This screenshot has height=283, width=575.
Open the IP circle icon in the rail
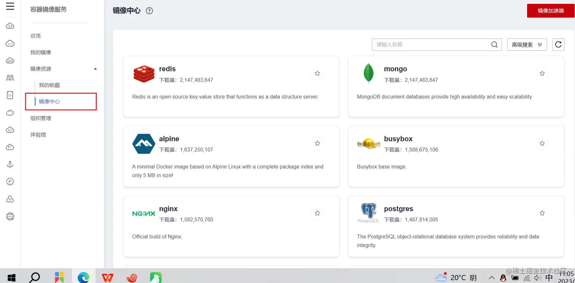10,182
